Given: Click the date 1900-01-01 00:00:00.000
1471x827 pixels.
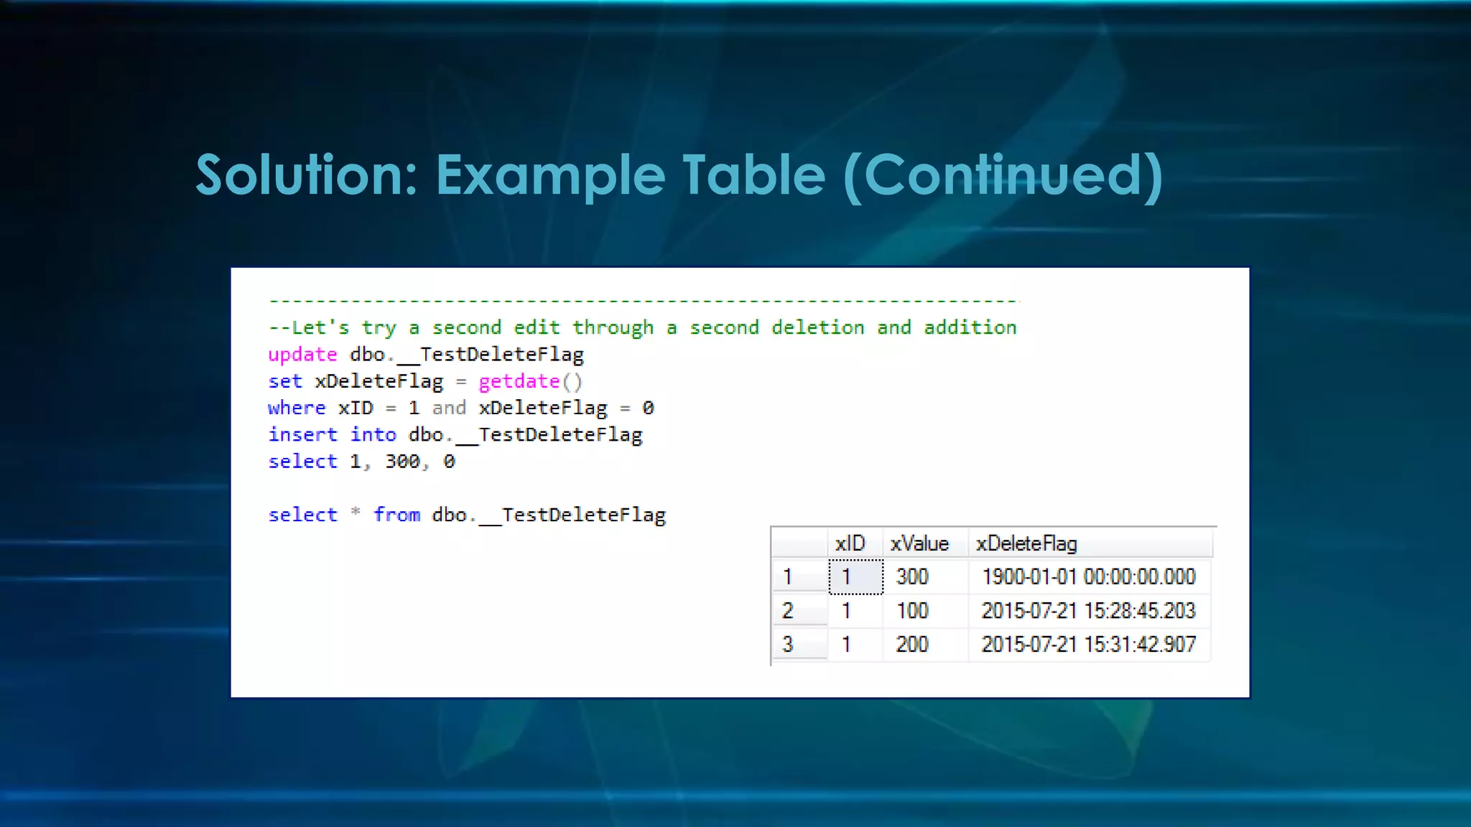Looking at the screenshot, I should [1088, 576].
